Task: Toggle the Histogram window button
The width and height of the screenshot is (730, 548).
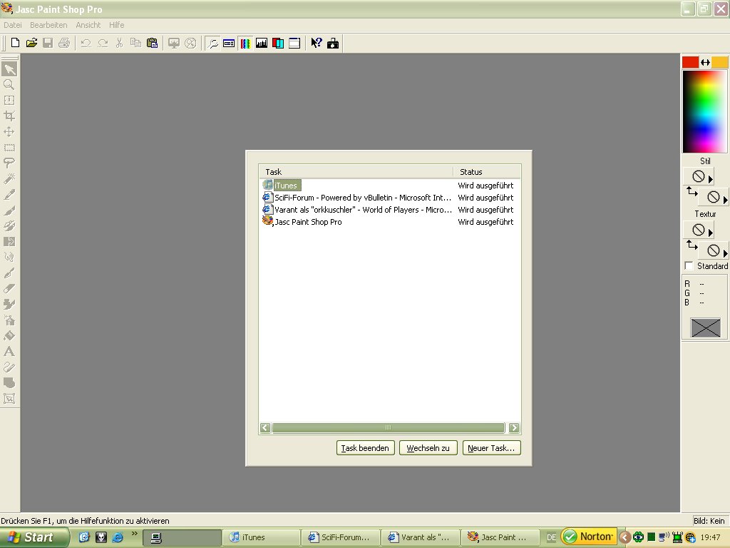Action: click(x=262, y=44)
